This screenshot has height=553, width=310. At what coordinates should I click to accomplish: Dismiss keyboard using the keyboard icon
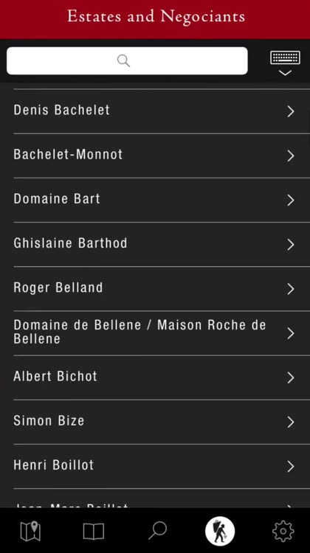(286, 63)
